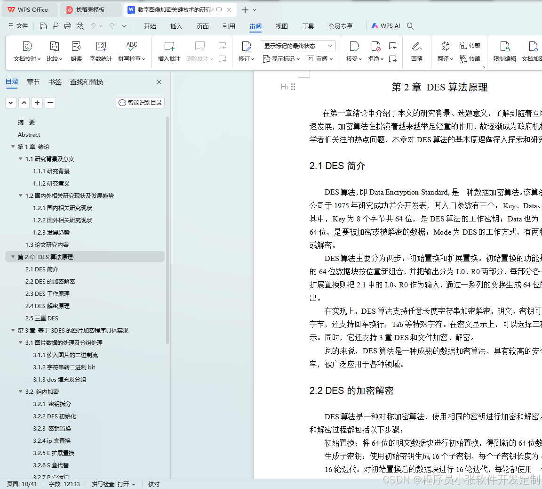Open the 翻译 translate tool
This screenshot has height=489, width=542.
click(x=445, y=51)
